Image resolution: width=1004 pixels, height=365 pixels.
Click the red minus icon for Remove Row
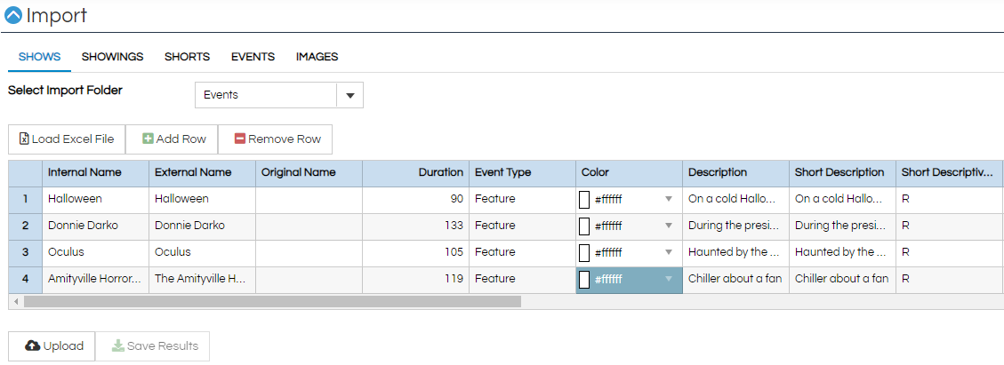tap(240, 139)
